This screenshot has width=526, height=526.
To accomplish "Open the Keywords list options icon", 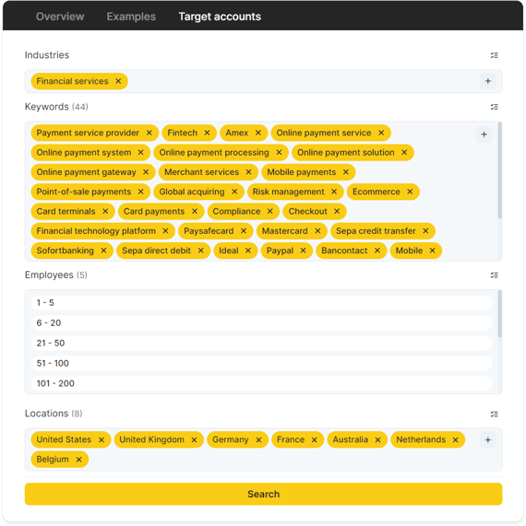I will click(494, 107).
